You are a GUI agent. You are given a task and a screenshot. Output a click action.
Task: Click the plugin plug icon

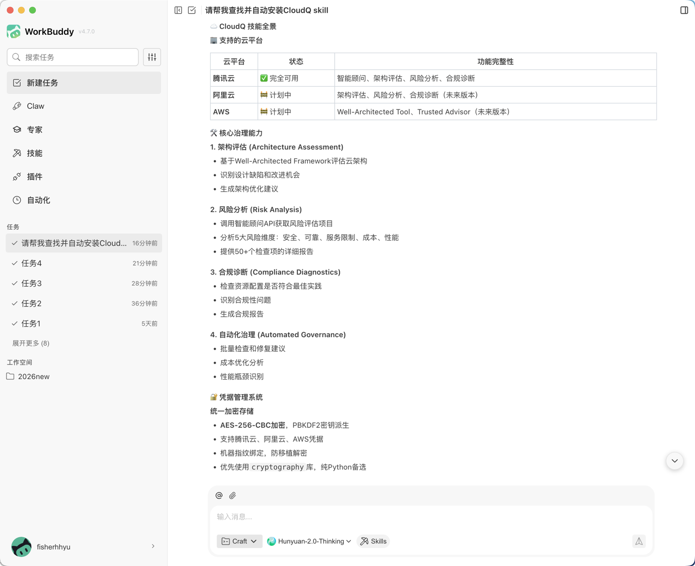pyautogui.click(x=17, y=177)
